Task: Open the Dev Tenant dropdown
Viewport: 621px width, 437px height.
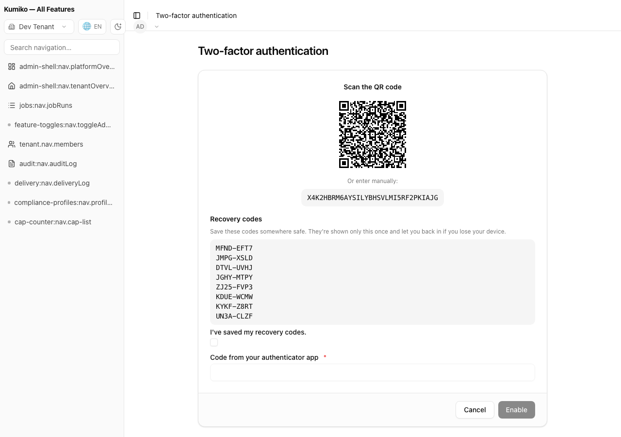Action: (39, 27)
